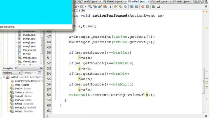Select btnDiv Button field in Navigator
This screenshot has height=118, width=210.
point(23,88)
